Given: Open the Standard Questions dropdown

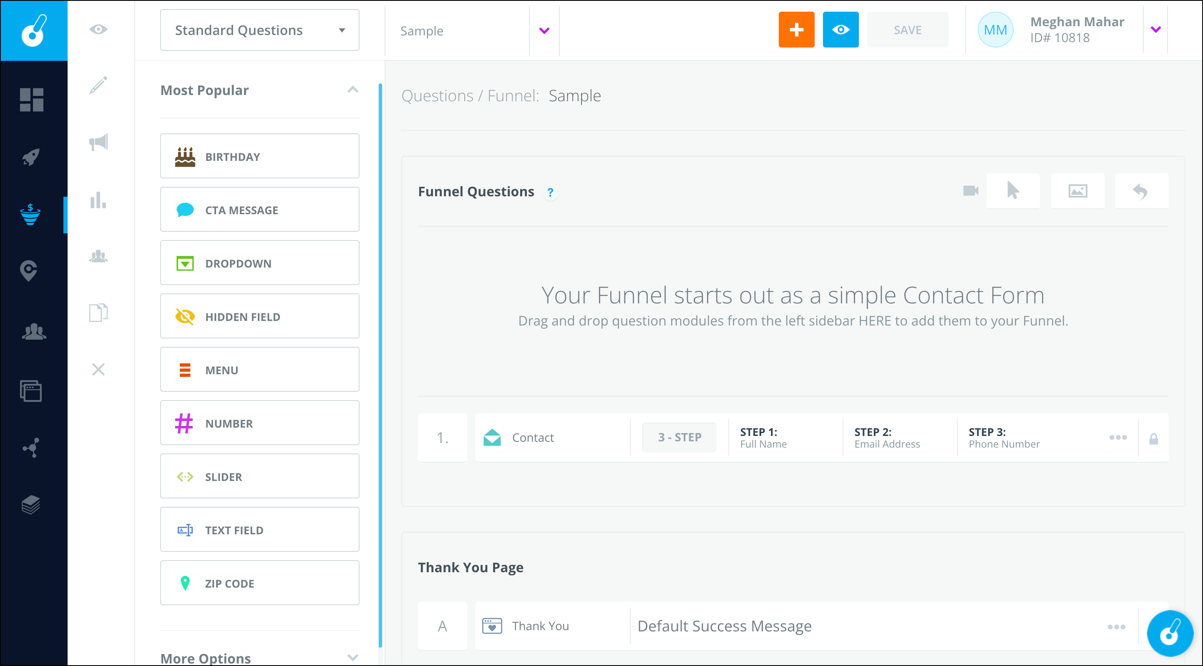Looking at the screenshot, I should pos(259,30).
